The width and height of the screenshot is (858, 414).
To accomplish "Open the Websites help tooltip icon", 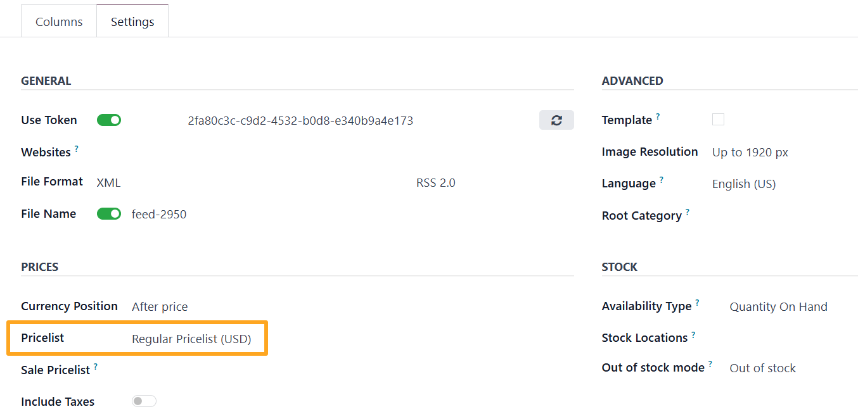I will pyautogui.click(x=77, y=147).
